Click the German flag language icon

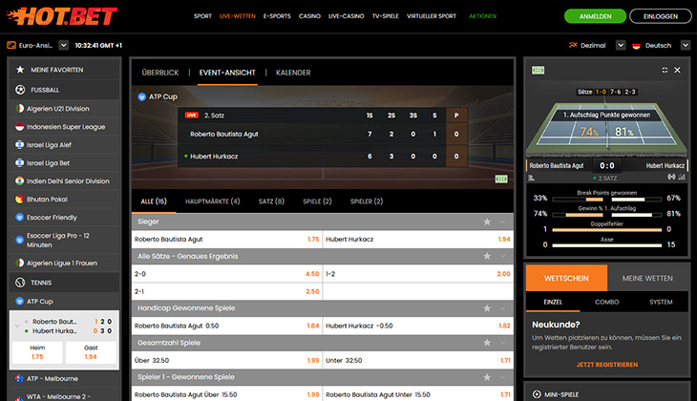click(x=636, y=45)
